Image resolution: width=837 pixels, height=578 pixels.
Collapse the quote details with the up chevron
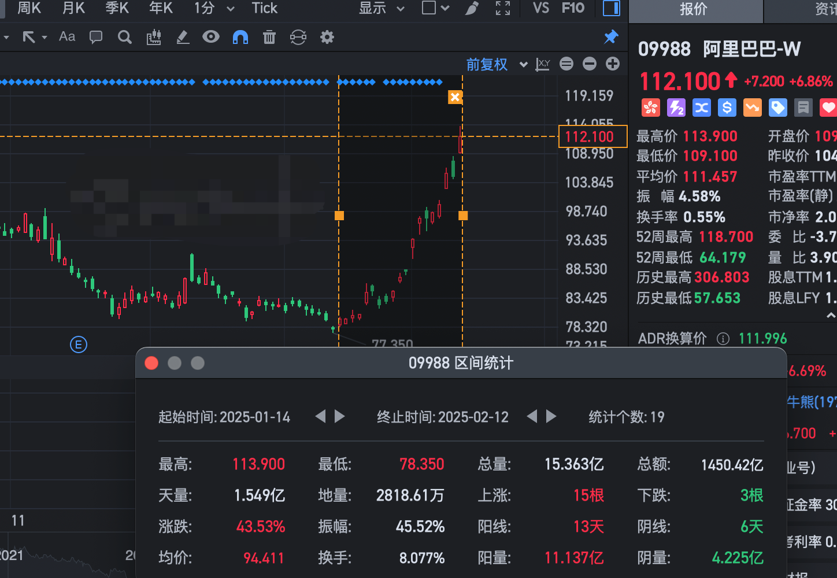(x=831, y=315)
